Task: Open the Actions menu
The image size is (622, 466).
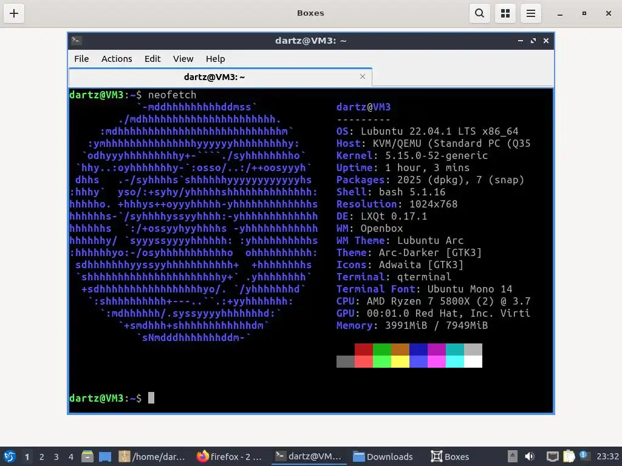Action: point(117,59)
